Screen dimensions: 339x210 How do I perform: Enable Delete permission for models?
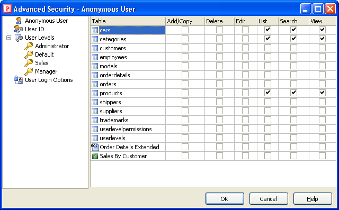coord(219,66)
